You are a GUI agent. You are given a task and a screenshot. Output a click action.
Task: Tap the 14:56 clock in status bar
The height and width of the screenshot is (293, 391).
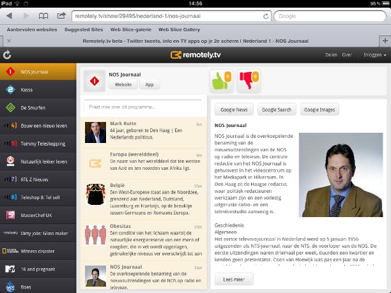pyautogui.click(x=195, y=3)
